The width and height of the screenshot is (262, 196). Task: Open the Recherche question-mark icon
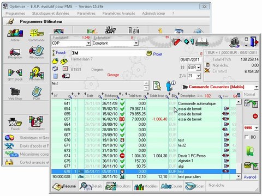(x=37, y=73)
